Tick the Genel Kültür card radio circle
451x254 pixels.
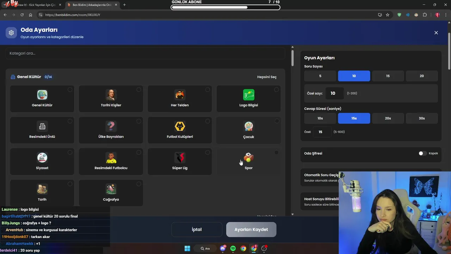[x=70, y=90]
